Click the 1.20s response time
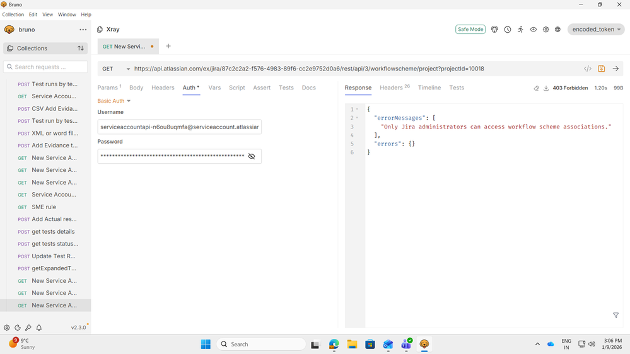This screenshot has height=354, width=630. pyautogui.click(x=600, y=88)
